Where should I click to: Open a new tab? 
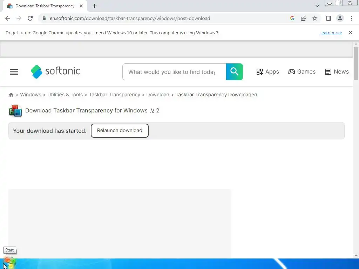pos(95,6)
